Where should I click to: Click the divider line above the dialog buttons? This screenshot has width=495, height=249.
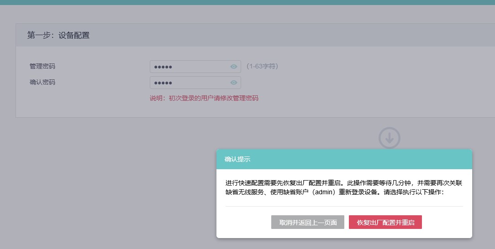[x=344, y=207]
